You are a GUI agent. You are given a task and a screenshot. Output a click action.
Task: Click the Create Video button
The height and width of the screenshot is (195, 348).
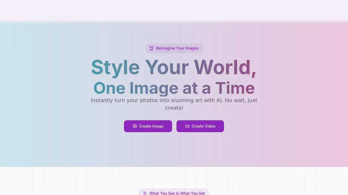pos(200,126)
